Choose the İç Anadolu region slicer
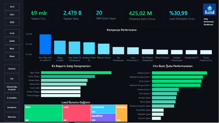The width and height of the screenshot is (219, 123). pyautogui.click(x=12, y=98)
